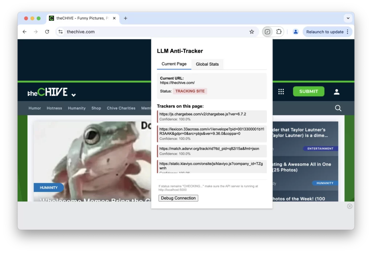Screen dimensions: 372x253
Task: Expand the theCHIVE logo dropdown chevron
Action: coord(73,95)
